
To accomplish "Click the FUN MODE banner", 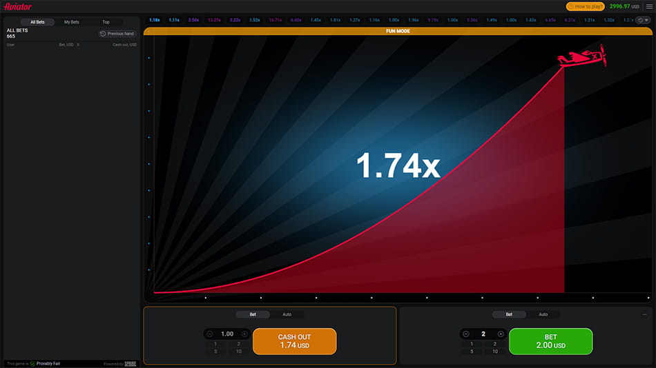I will coord(398,31).
